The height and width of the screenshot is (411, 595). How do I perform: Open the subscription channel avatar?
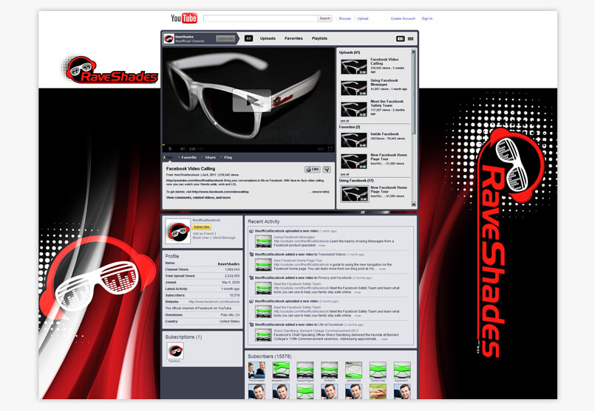tap(175, 350)
